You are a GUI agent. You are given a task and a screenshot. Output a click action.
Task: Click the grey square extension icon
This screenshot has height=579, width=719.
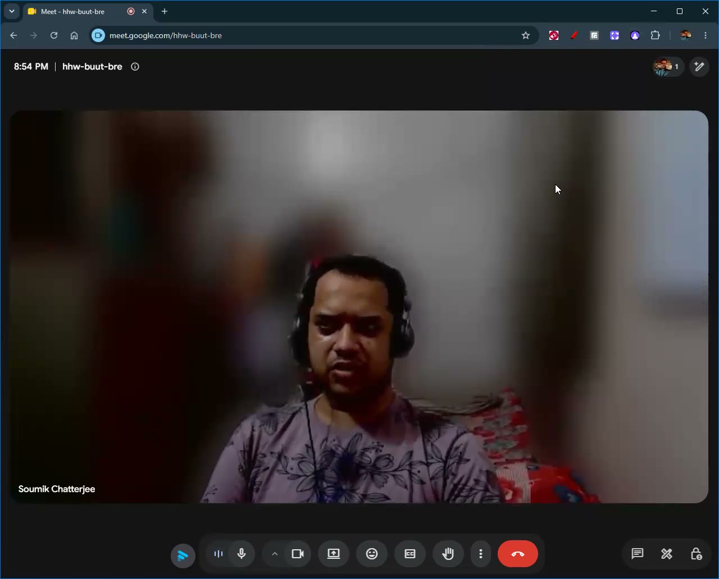(x=594, y=35)
